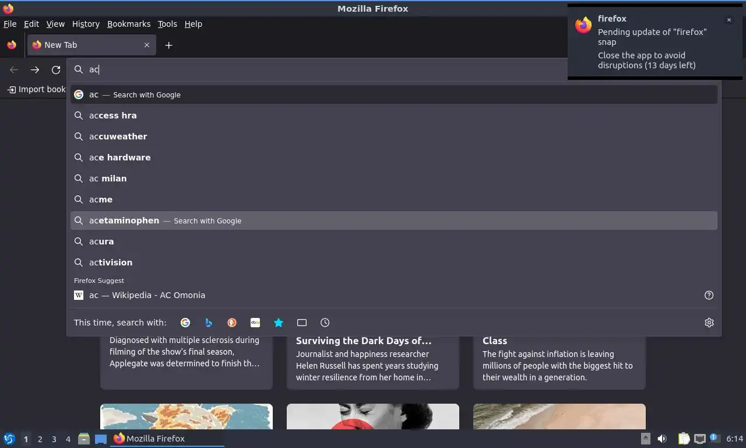Switch to workspace 1
The height and width of the screenshot is (448, 746).
coord(26,439)
